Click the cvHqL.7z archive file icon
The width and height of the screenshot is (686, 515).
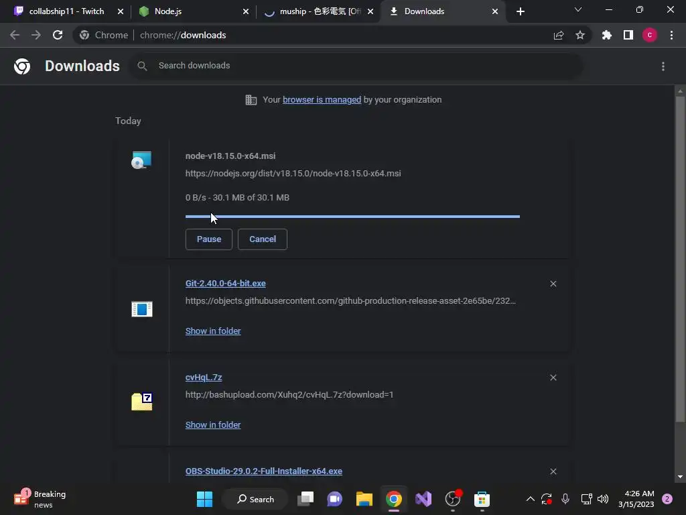(142, 402)
